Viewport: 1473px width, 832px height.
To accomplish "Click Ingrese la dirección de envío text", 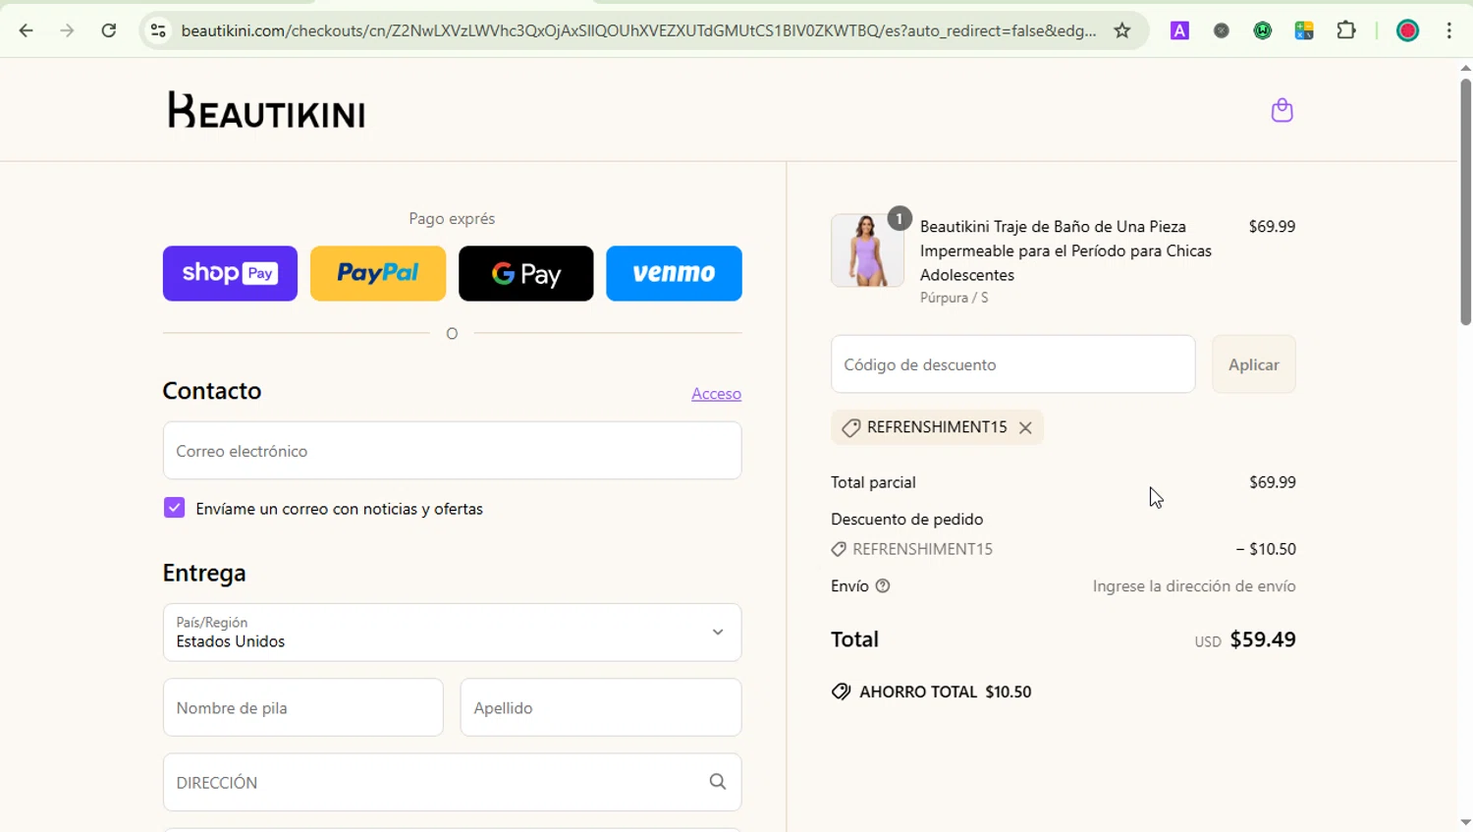I will (x=1194, y=586).
